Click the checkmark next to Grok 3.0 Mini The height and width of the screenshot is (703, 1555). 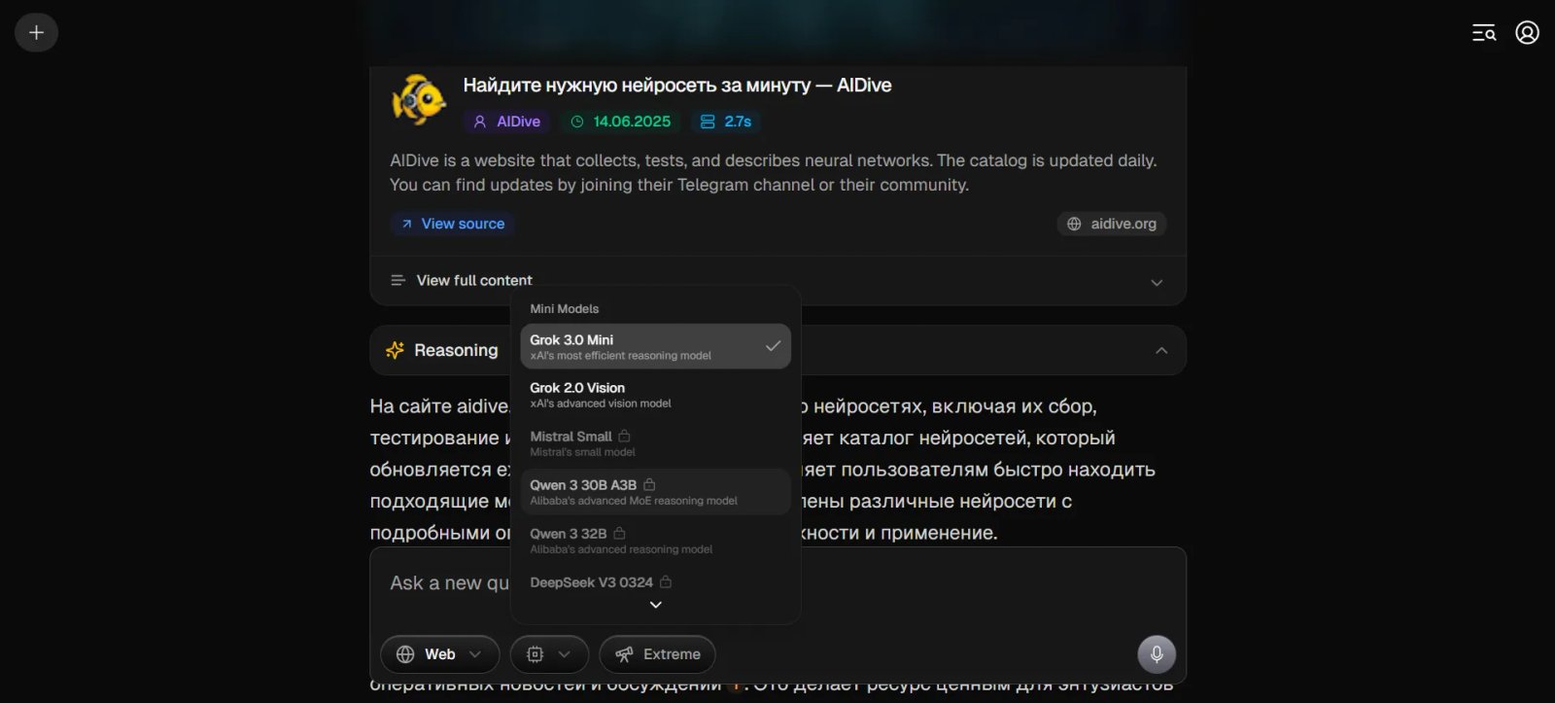tap(773, 346)
